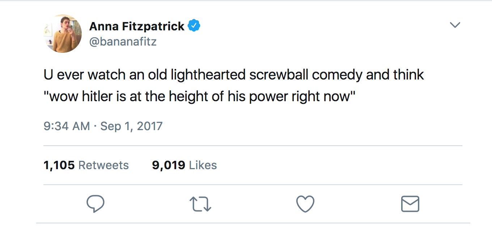Image resolution: width=492 pixels, height=227 pixels.
Task: View users under the Likes label
Action: pos(203,165)
